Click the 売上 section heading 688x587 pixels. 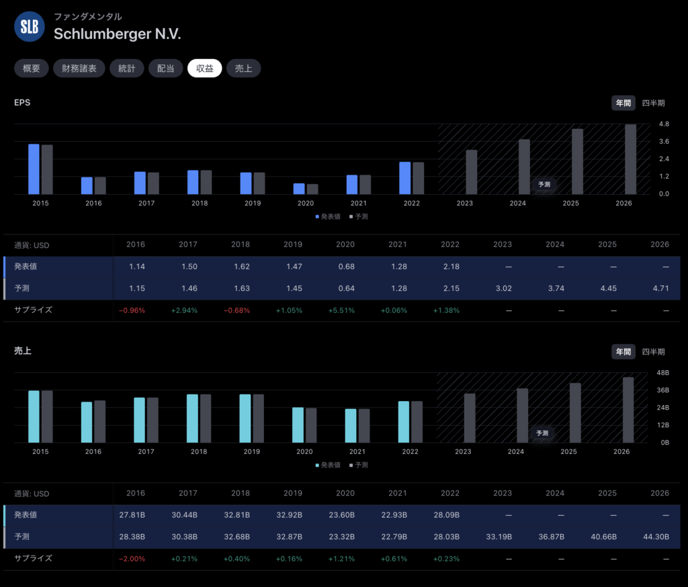tap(22, 351)
